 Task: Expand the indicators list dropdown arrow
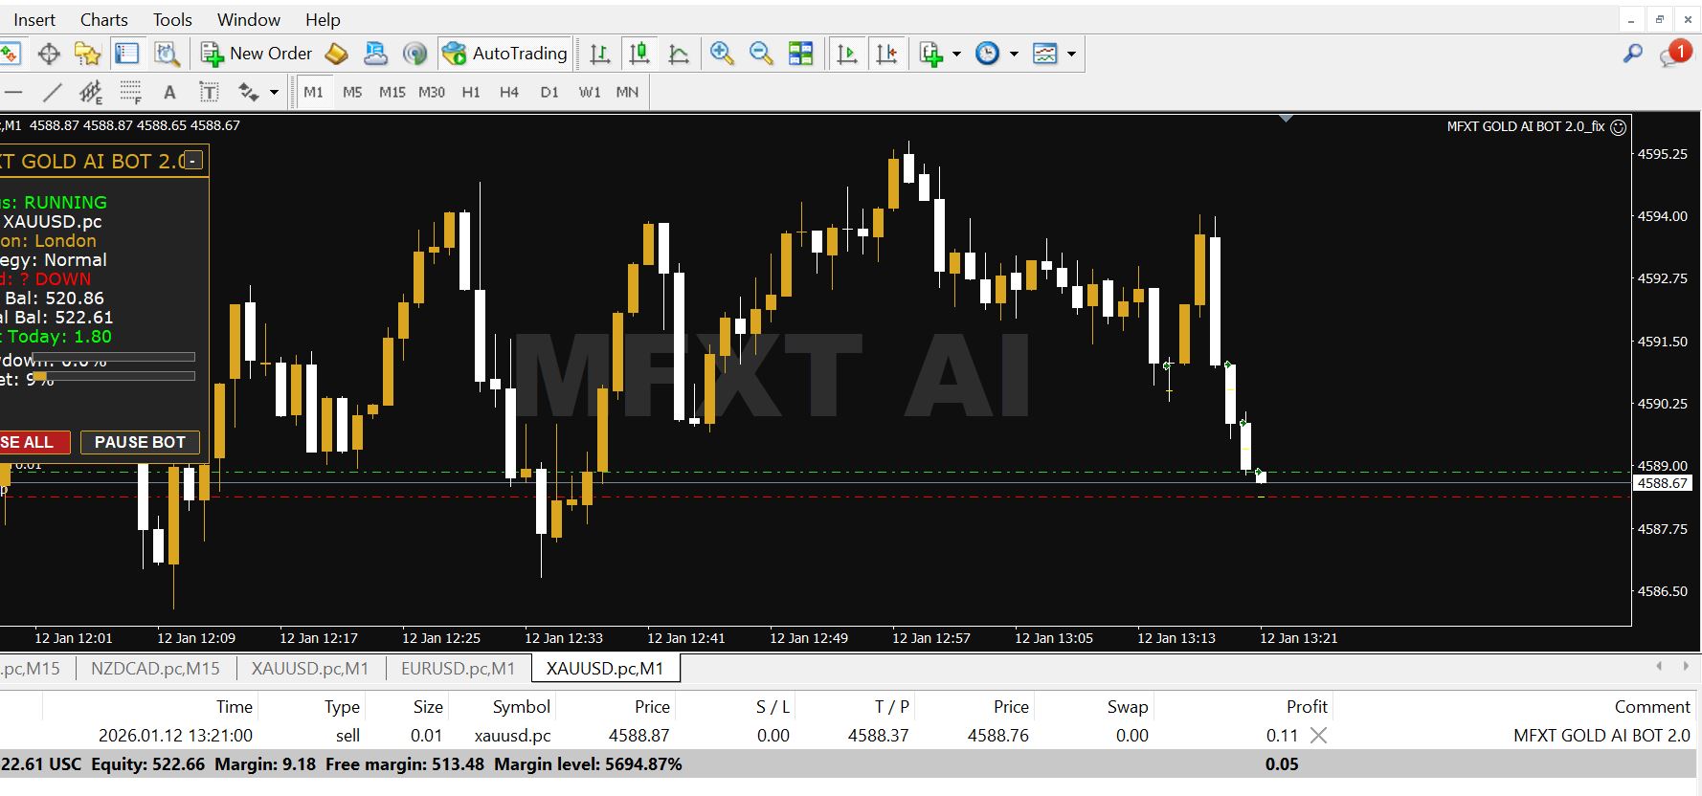(x=956, y=55)
